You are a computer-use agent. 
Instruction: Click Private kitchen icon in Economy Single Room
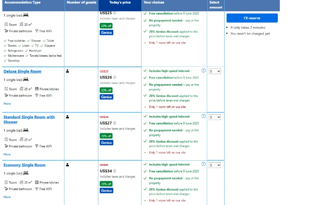point(37,182)
